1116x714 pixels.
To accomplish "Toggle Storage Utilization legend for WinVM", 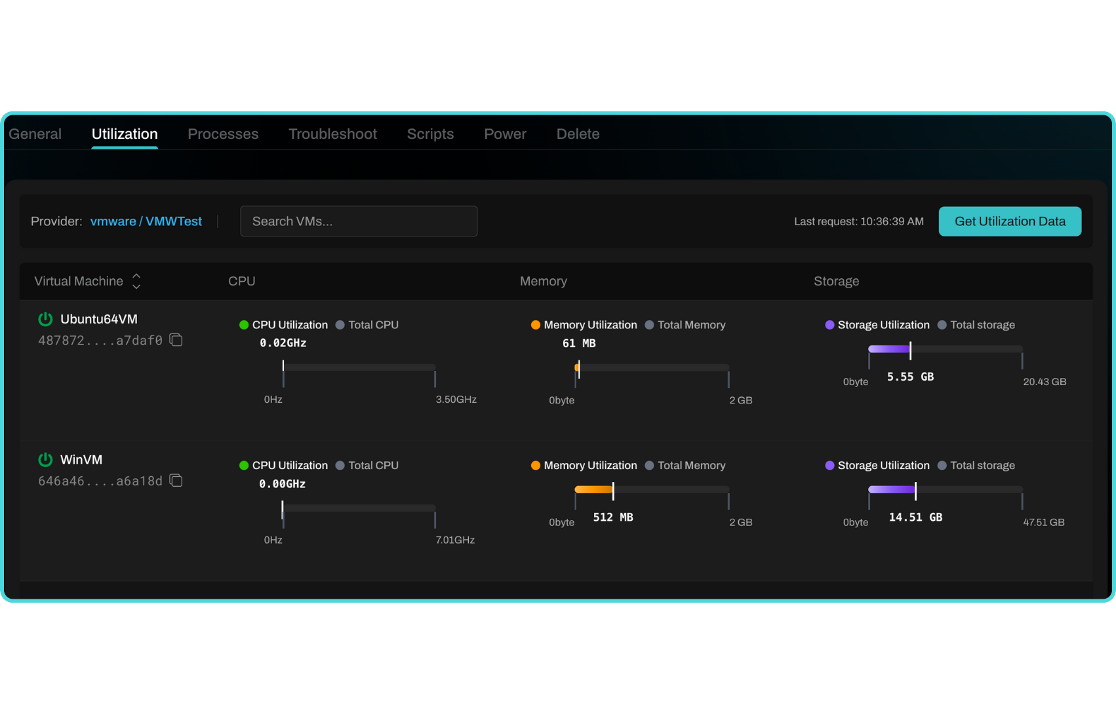I will coord(877,466).
